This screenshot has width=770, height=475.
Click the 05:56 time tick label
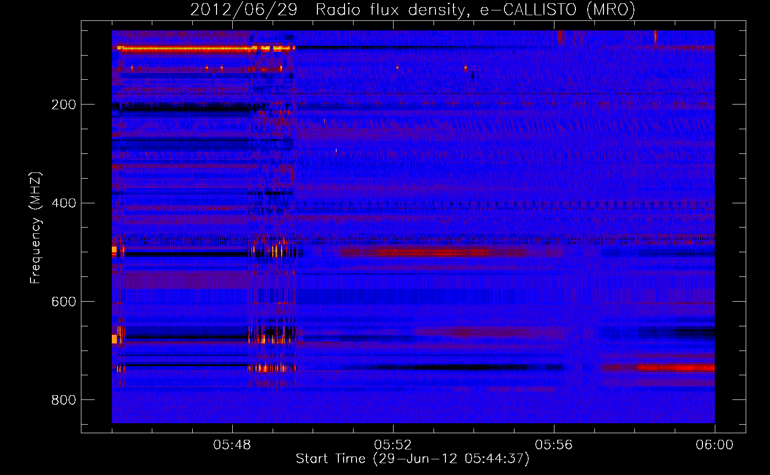554,445
